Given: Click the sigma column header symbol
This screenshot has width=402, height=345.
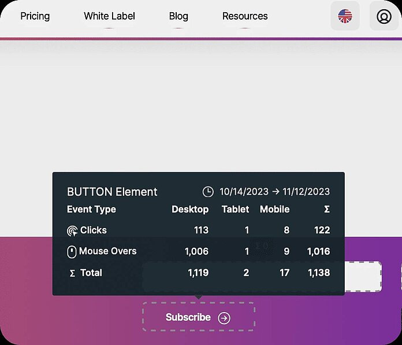Looking at the screenshot, I should 326,210.
